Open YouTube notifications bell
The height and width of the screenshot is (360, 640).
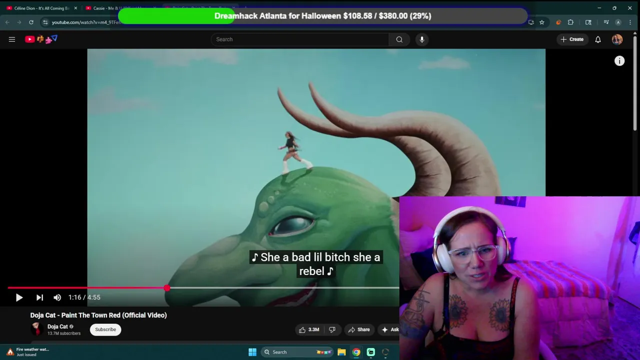click(x=598, y=39)
